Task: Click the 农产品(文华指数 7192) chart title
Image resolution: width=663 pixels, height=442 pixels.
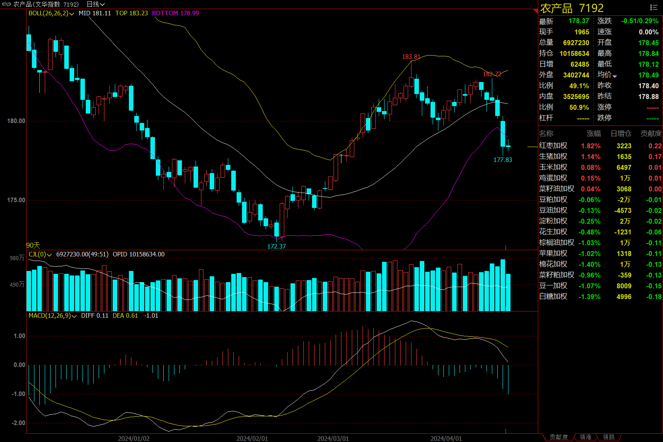Action: (46, 4)
